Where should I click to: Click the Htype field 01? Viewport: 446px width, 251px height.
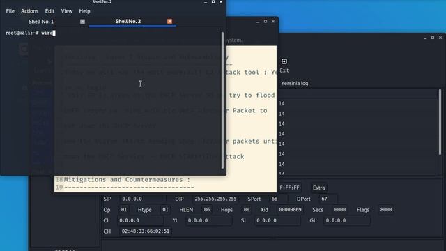pos(165,210)
